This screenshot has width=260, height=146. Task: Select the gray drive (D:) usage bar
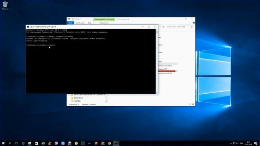(x=168, y=64)
